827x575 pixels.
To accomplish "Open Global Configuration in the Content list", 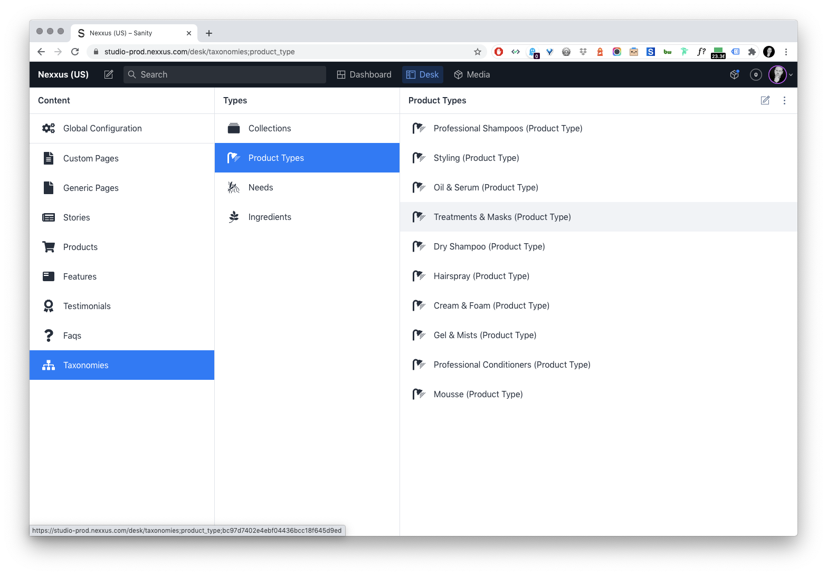I will (x=122, y=128).
